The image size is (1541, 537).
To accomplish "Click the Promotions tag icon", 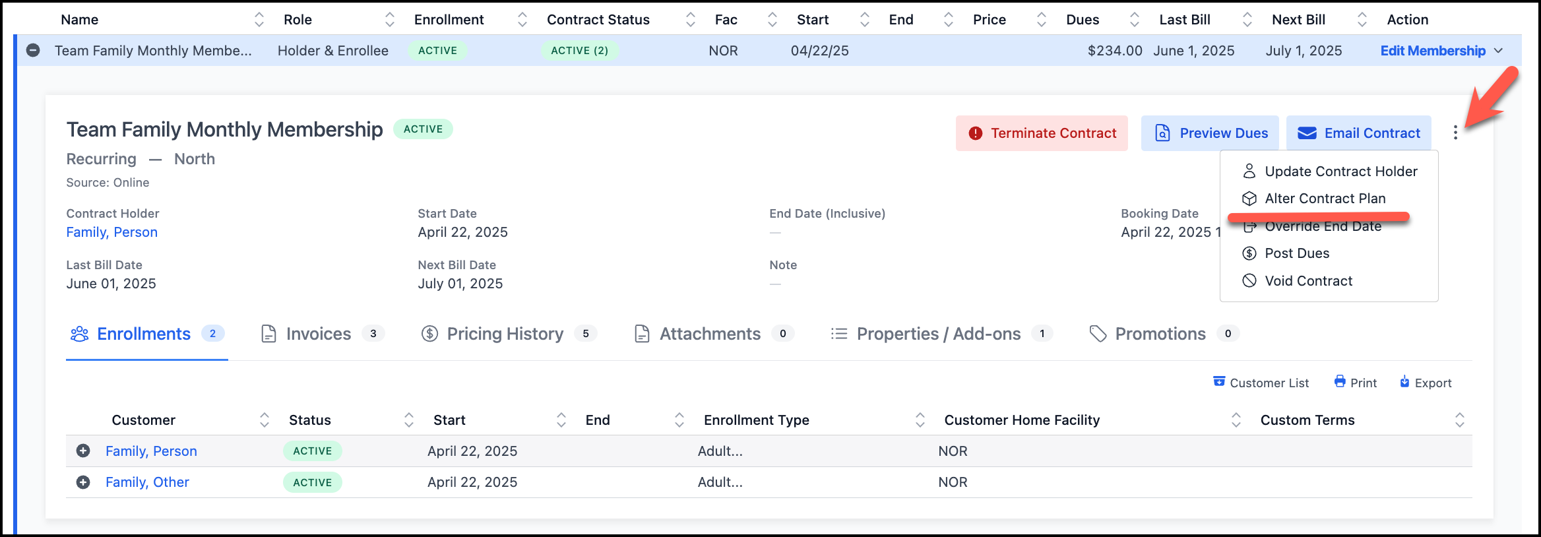I will [1098, 334].
